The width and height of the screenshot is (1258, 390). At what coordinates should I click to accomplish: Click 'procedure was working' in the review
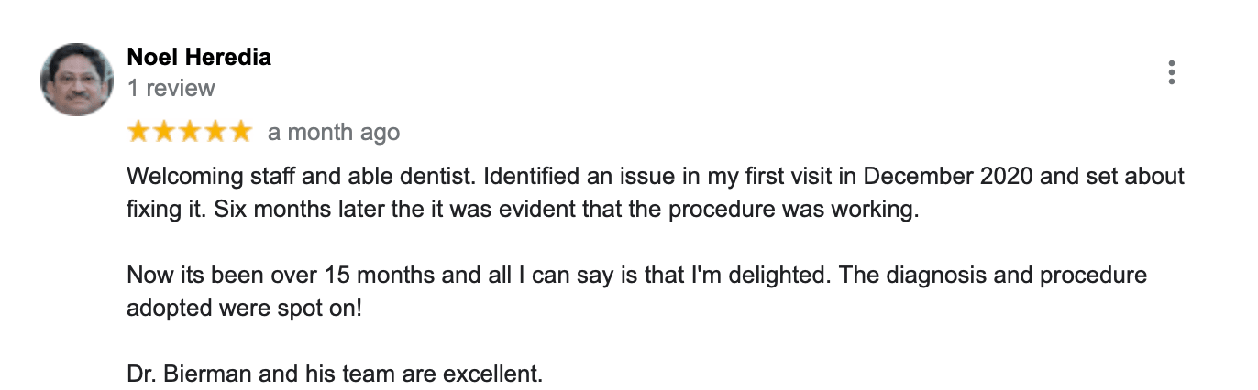click(x=802, y=209)
